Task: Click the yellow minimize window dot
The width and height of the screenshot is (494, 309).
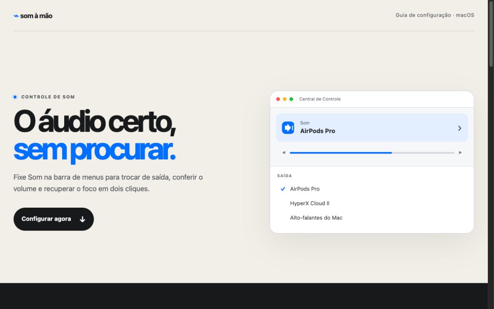Action: tap(284, 99)
